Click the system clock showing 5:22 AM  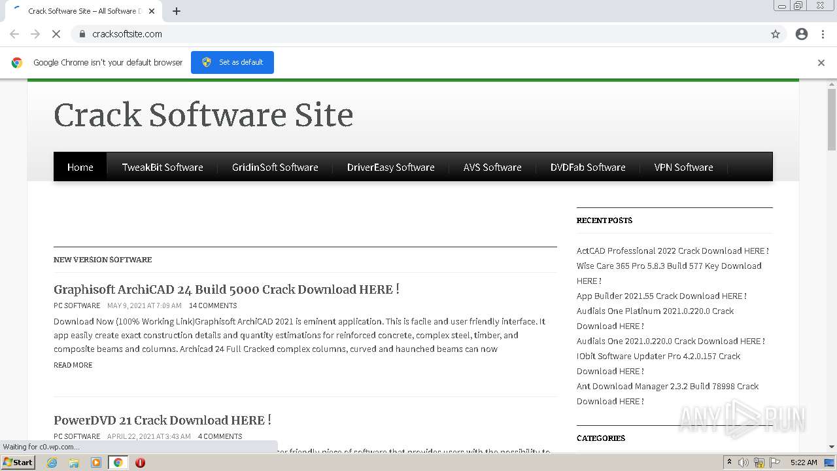coord(804,462)
